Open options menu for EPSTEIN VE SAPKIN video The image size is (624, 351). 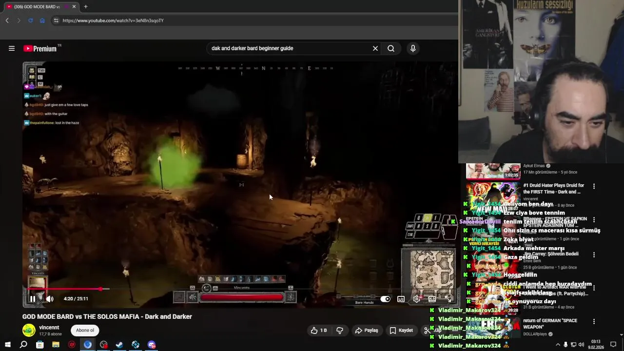click(594, 220)
